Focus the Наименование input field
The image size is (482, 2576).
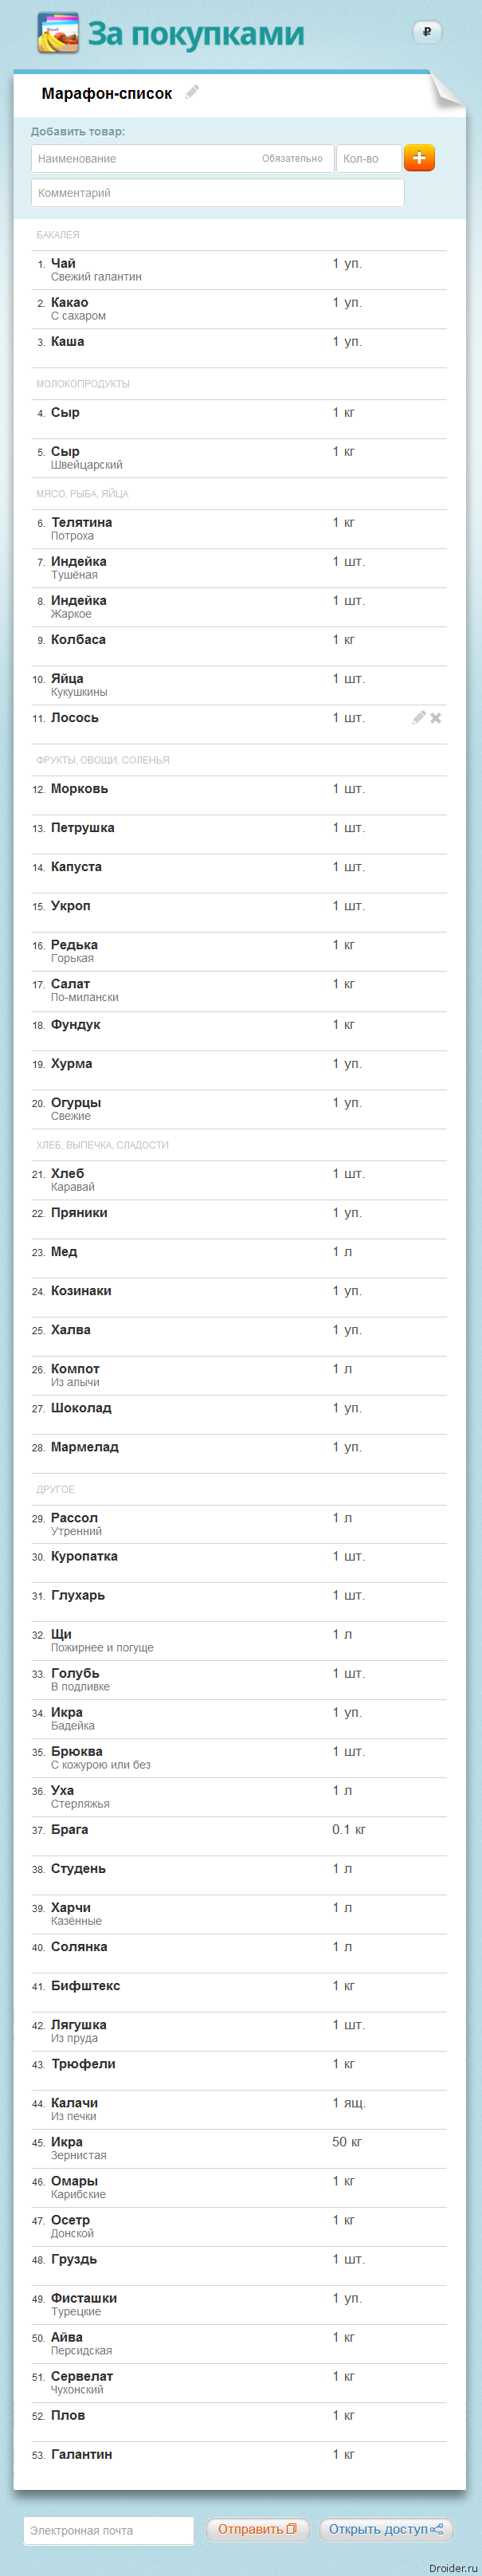[181, 158]
